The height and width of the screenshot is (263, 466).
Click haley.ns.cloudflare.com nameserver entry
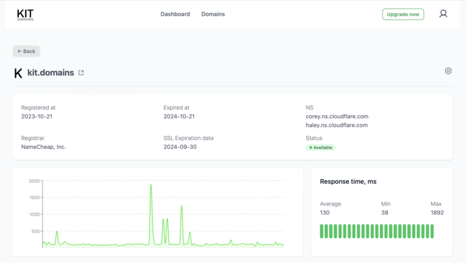coord(337,125)
